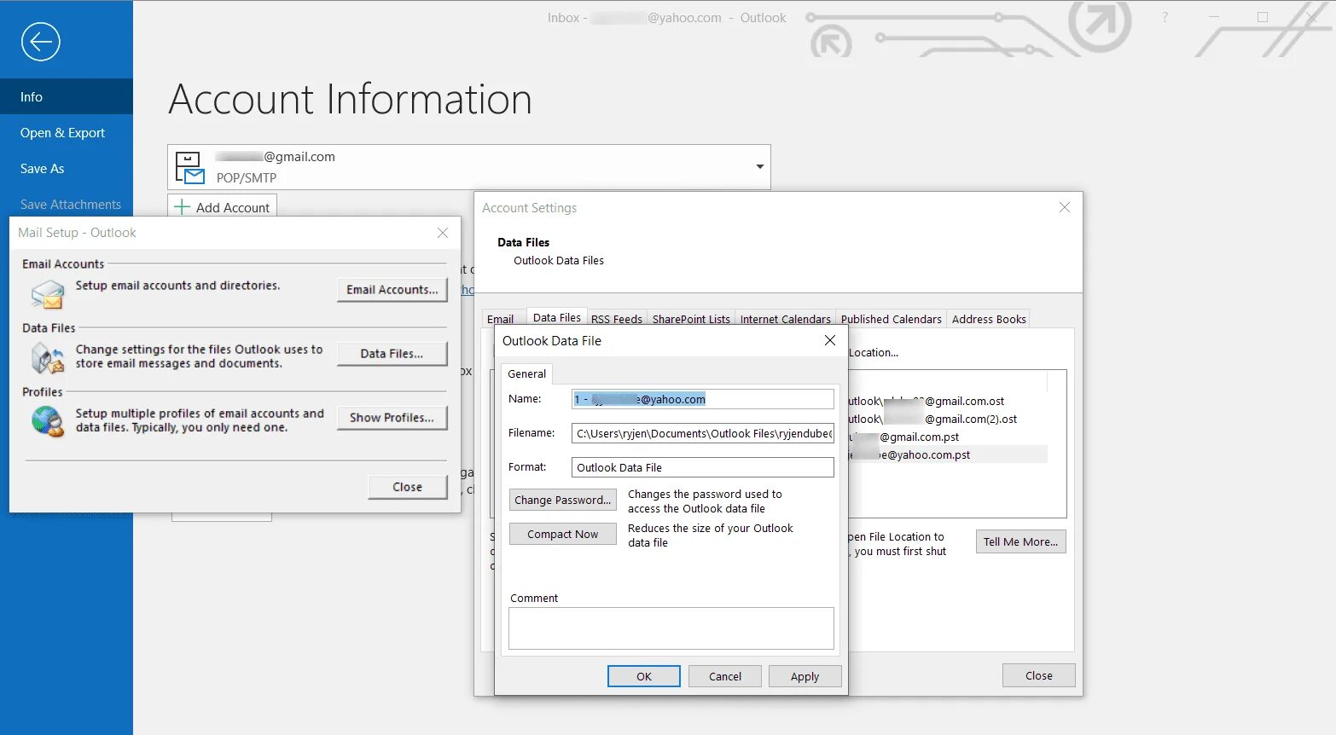Image resolution: width=1336 pixels, height=735 pixels.
Task: Click Close in the Account Settings window
Action: click(1039, 675)
